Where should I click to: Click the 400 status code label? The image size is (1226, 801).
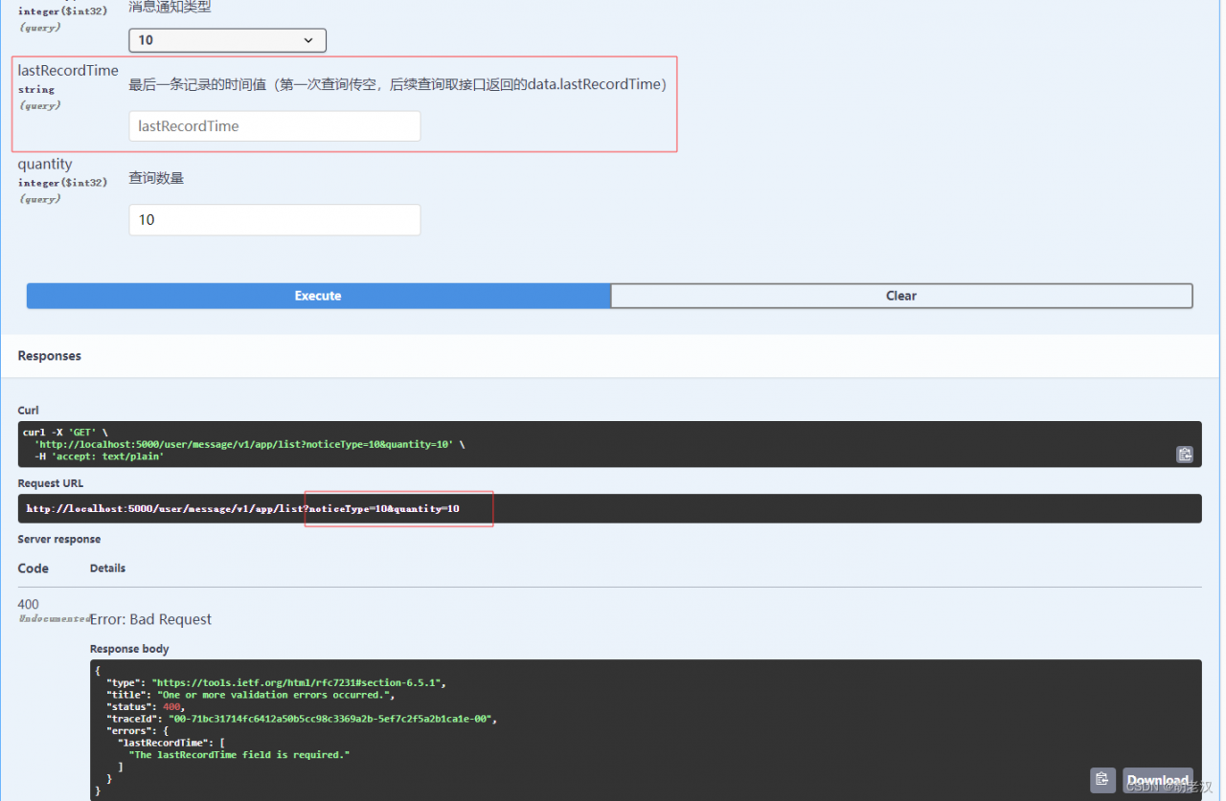point(28,604)
